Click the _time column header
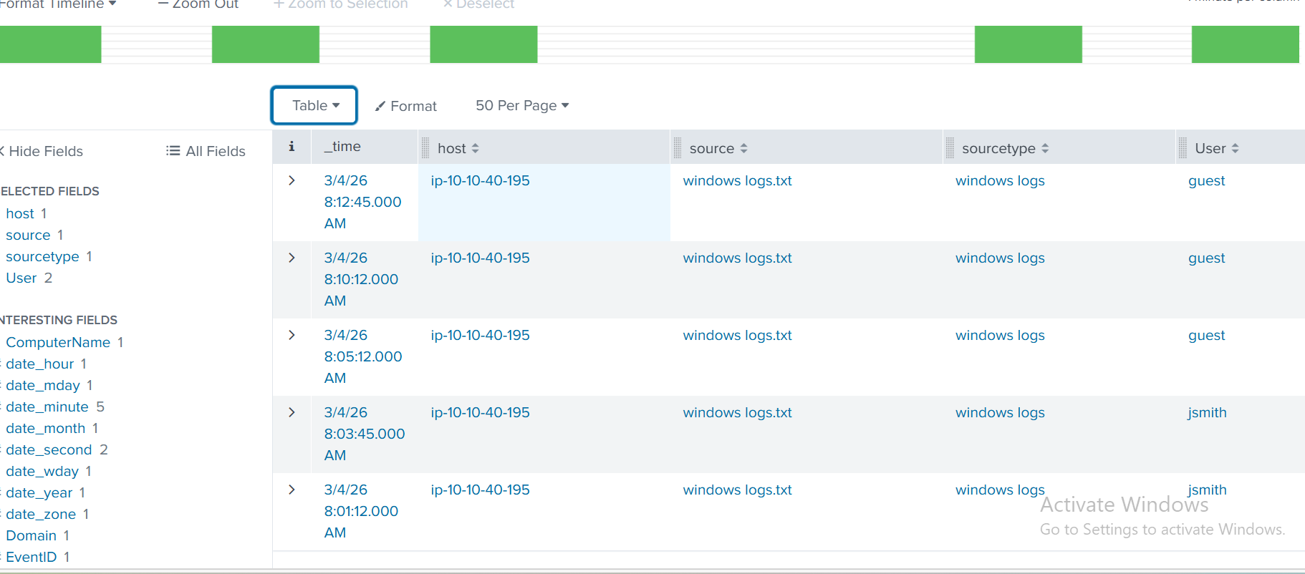Viewport: 1305px width, 574px height. point(342,147)
